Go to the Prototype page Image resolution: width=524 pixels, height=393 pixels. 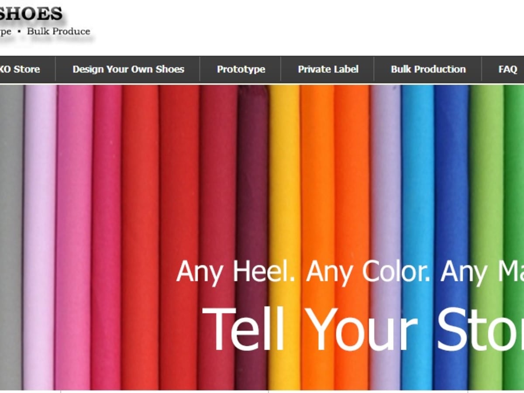pyautogui.click(x=241, y=69)
